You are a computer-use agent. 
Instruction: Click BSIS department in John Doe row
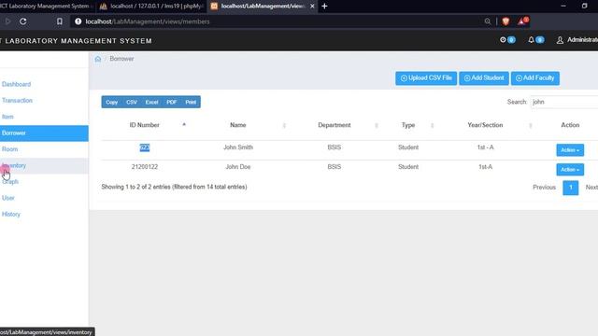tap(335, 167)
